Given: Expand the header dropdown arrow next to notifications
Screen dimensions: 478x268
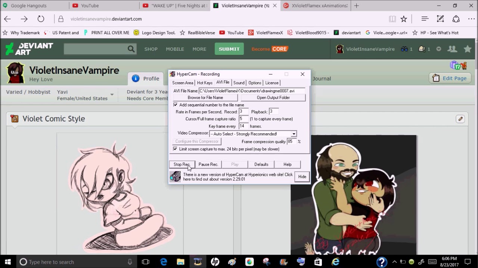Looking at the screenshot, I should pos(439,49).
